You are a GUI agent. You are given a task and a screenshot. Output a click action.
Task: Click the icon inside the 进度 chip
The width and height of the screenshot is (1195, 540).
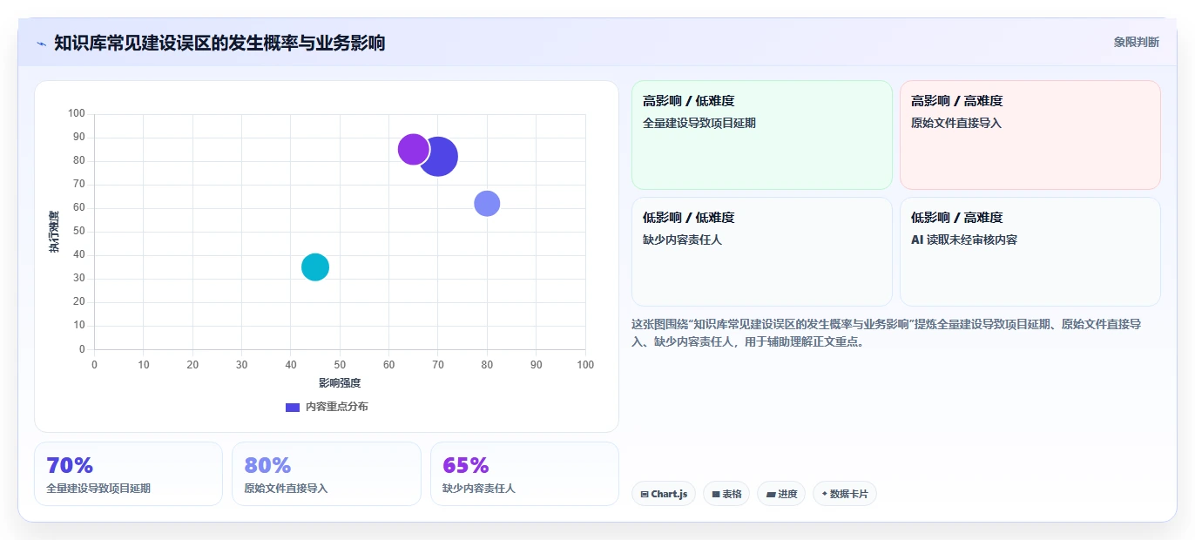coord(770,494)
